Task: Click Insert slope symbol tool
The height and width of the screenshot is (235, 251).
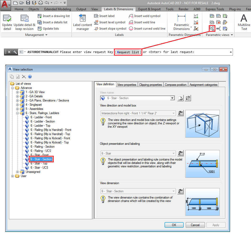Action: pos(110,29)
